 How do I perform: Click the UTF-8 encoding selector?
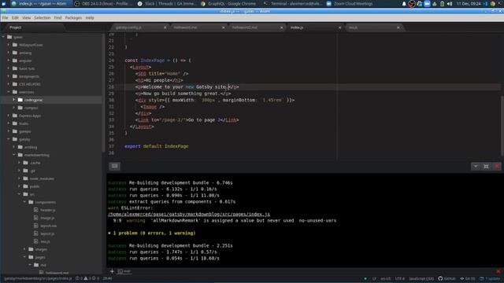click(x=400, y=278)
